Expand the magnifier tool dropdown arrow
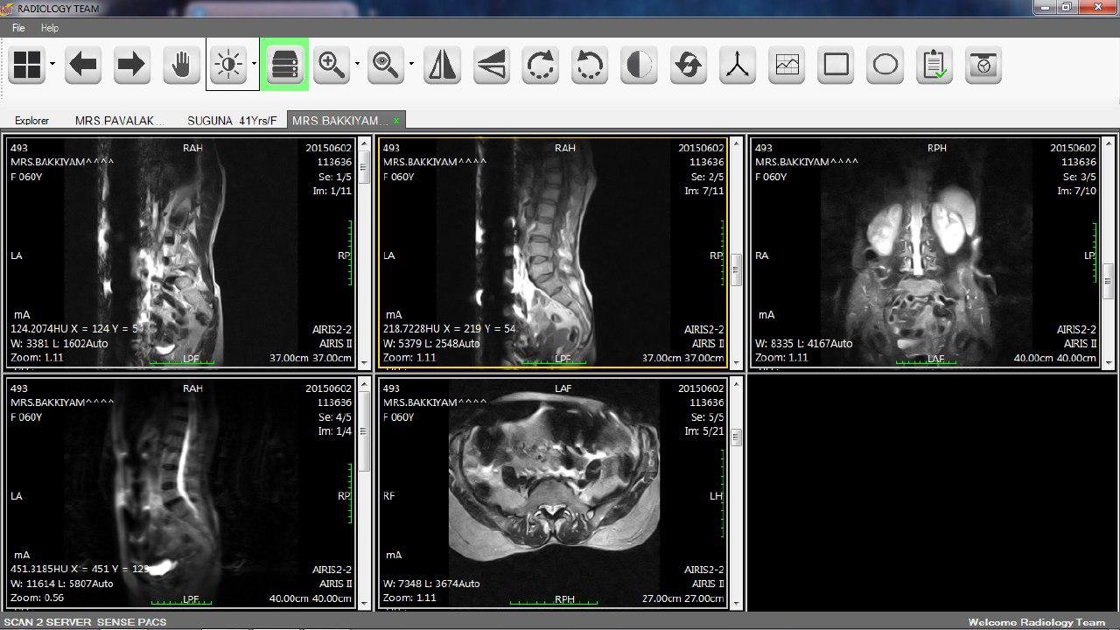 (x=411, y=65)
